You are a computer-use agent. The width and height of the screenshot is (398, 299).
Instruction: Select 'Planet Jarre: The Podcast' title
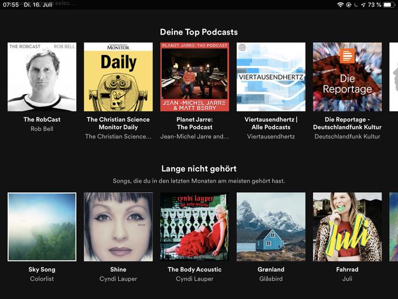pyautogui.click(x=195, y=123)
